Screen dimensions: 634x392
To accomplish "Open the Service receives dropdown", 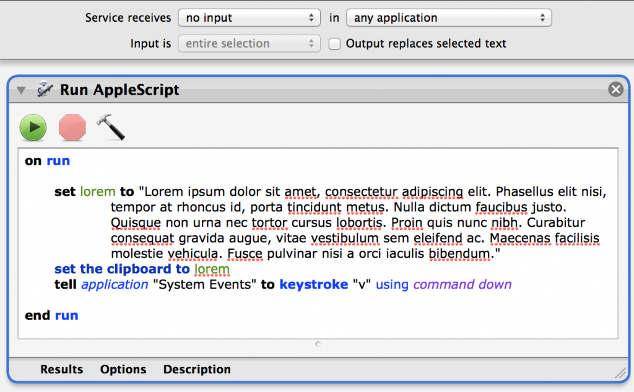I will pos(249,17).
